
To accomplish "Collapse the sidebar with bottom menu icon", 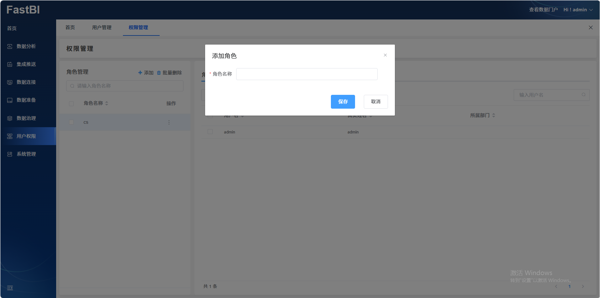I will 10,288.
